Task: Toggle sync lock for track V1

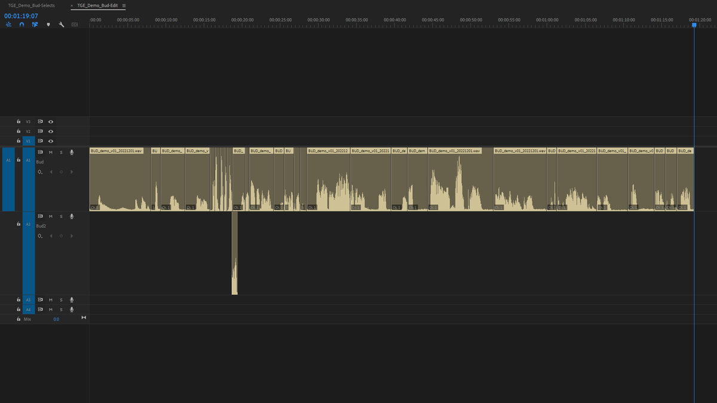Action: [41, 141]
